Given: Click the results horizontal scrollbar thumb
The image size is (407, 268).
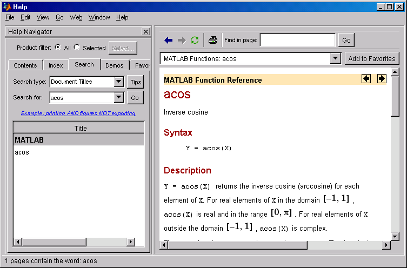Looking at the screenshot, I should click(x=54, y=242).
